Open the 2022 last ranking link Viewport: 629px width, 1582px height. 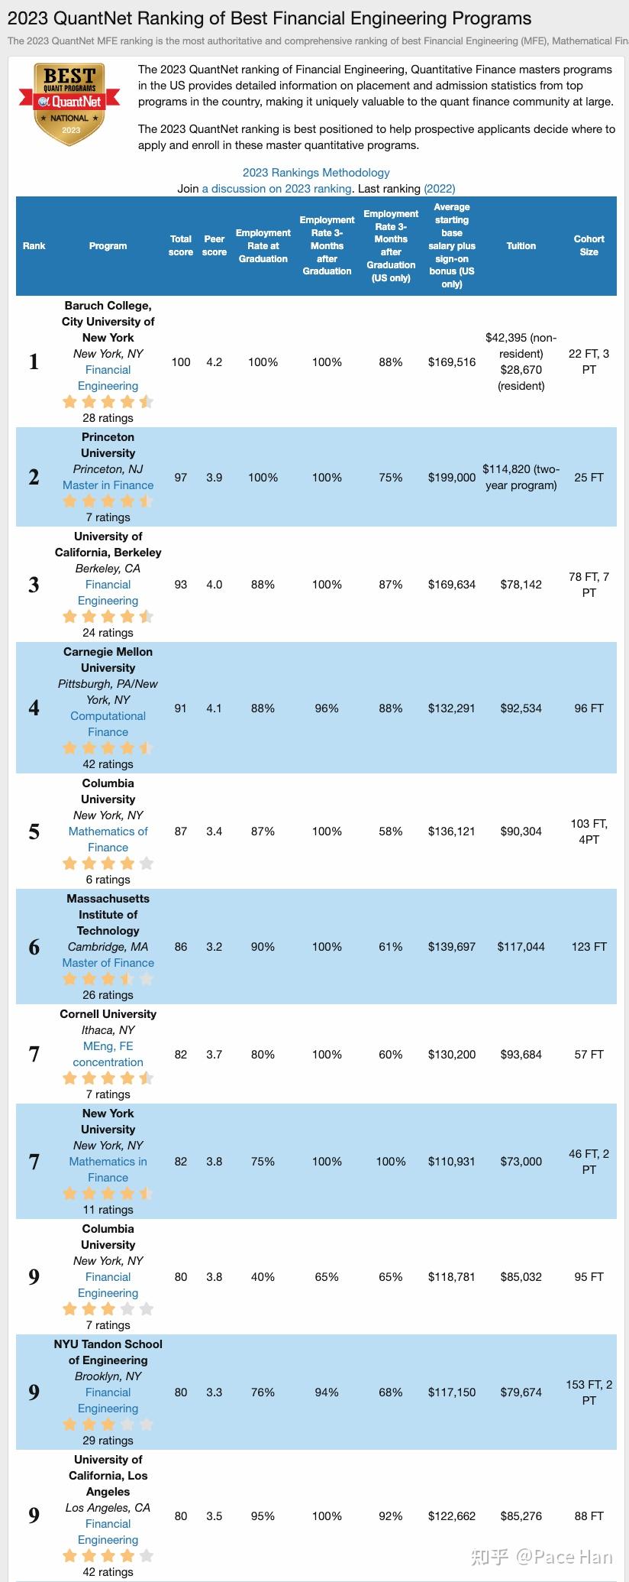[x=440, y=189]
